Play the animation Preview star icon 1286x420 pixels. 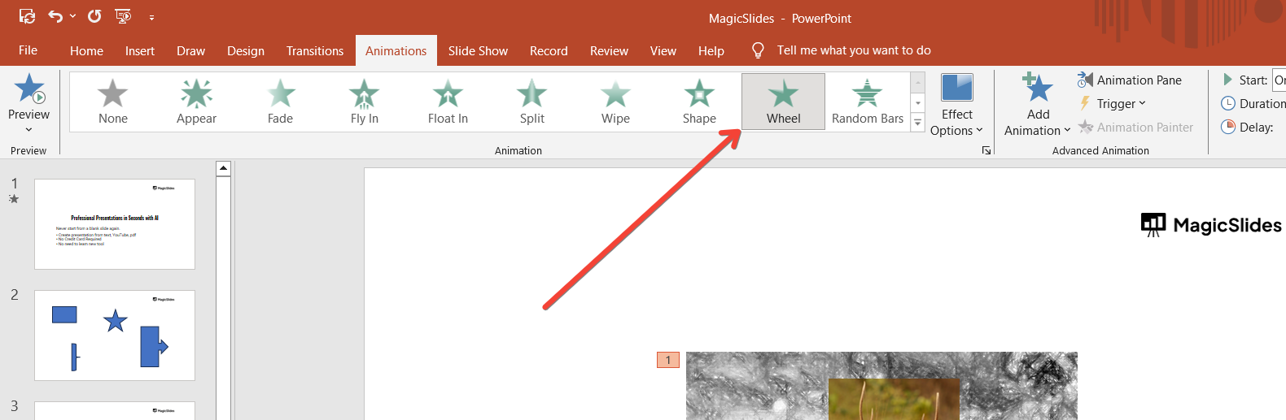(x=29, y=88)
